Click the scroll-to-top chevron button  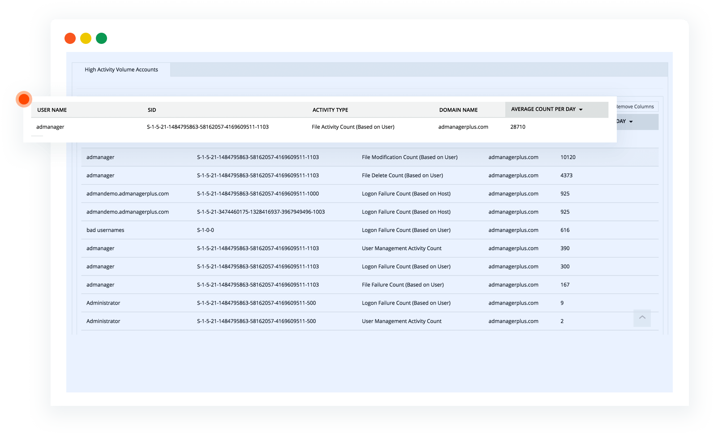(642, 318)
